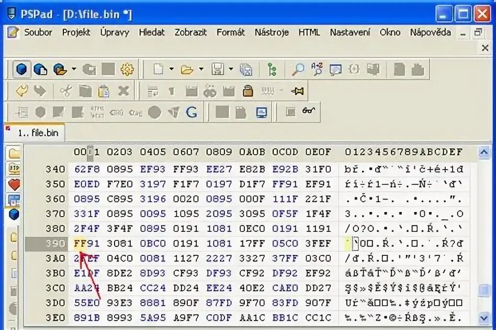Open the Nápověda menu

[430, 32]
